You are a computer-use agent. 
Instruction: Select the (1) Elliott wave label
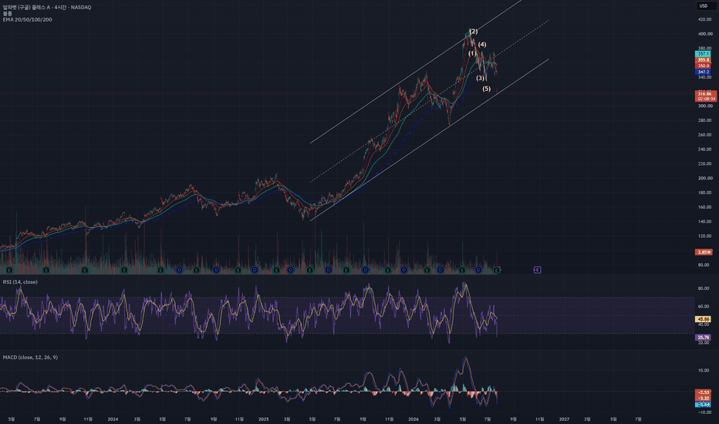point(472,54)
